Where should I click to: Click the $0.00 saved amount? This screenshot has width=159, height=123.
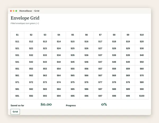pyautogui.click(x=46, y=104)
